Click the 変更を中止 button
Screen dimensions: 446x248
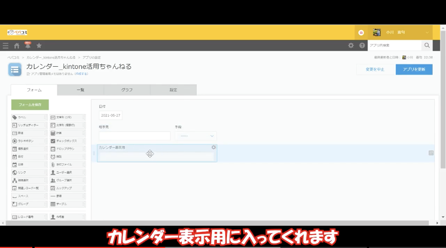click(x=374, y=70)
